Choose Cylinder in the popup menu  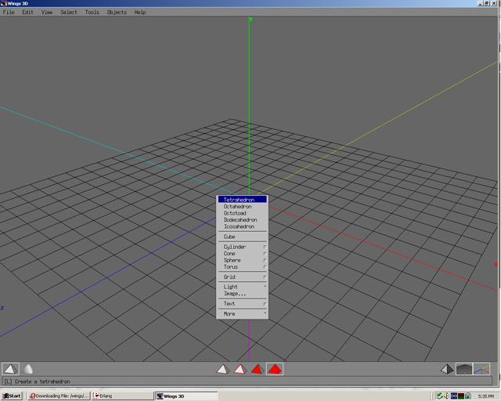[x=242, y=247]
